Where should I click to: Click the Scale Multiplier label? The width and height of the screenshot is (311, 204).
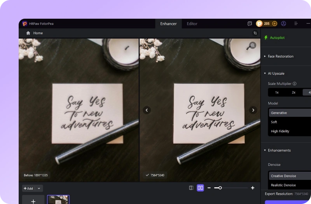pyautogui.click(x=280, y=84)
